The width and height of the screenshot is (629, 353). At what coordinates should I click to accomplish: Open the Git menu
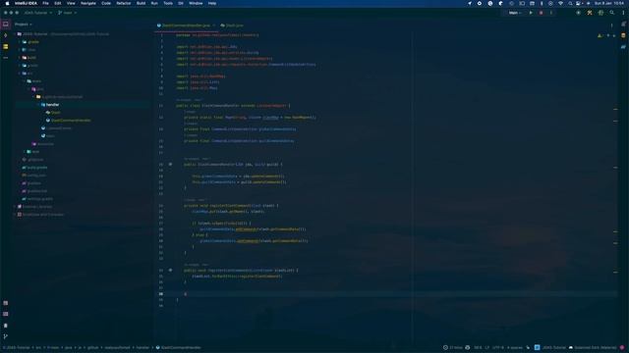coord(181,3)
